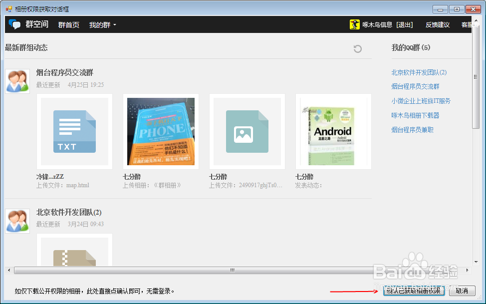The image size is (486, 304).
Task: Minimize the 相册权限获取对话框 window
Action: click(440, 9)
